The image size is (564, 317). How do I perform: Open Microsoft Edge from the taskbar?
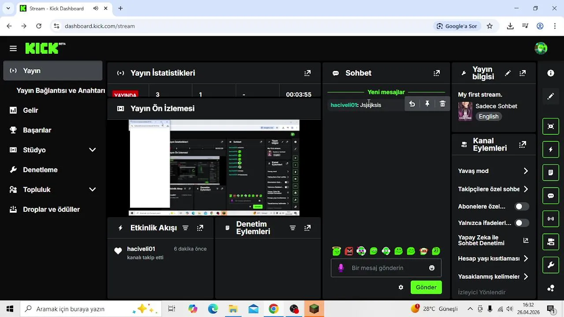[213, 309]
